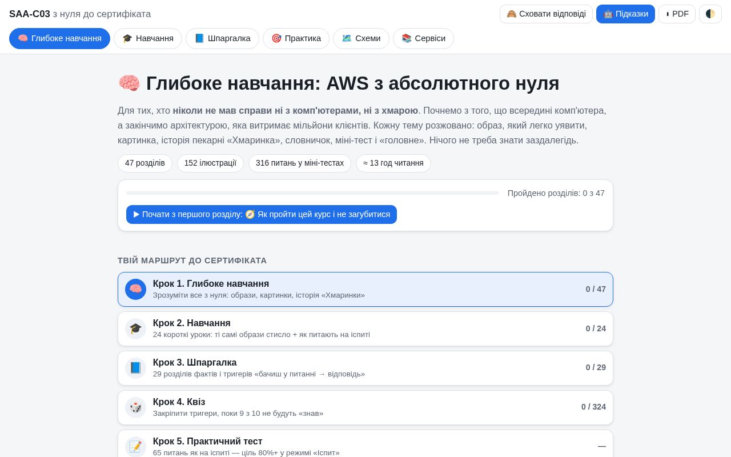Open Крок 4. Квіз title

pos(179,402)
